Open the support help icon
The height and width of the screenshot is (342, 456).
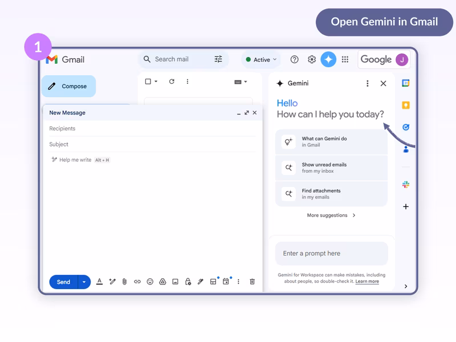tap(294, 59)
